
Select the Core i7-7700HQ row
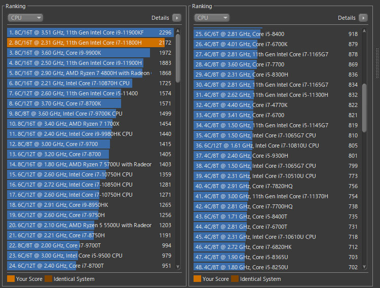(277, 206)
